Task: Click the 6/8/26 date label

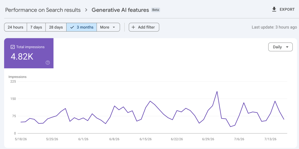Action: [x=114, y=139]
